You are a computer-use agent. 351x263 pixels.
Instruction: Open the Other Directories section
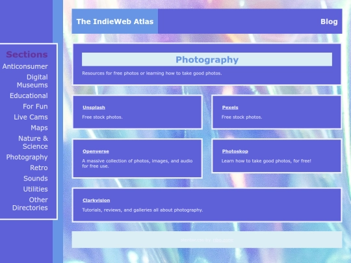click(x=30, y=204)
